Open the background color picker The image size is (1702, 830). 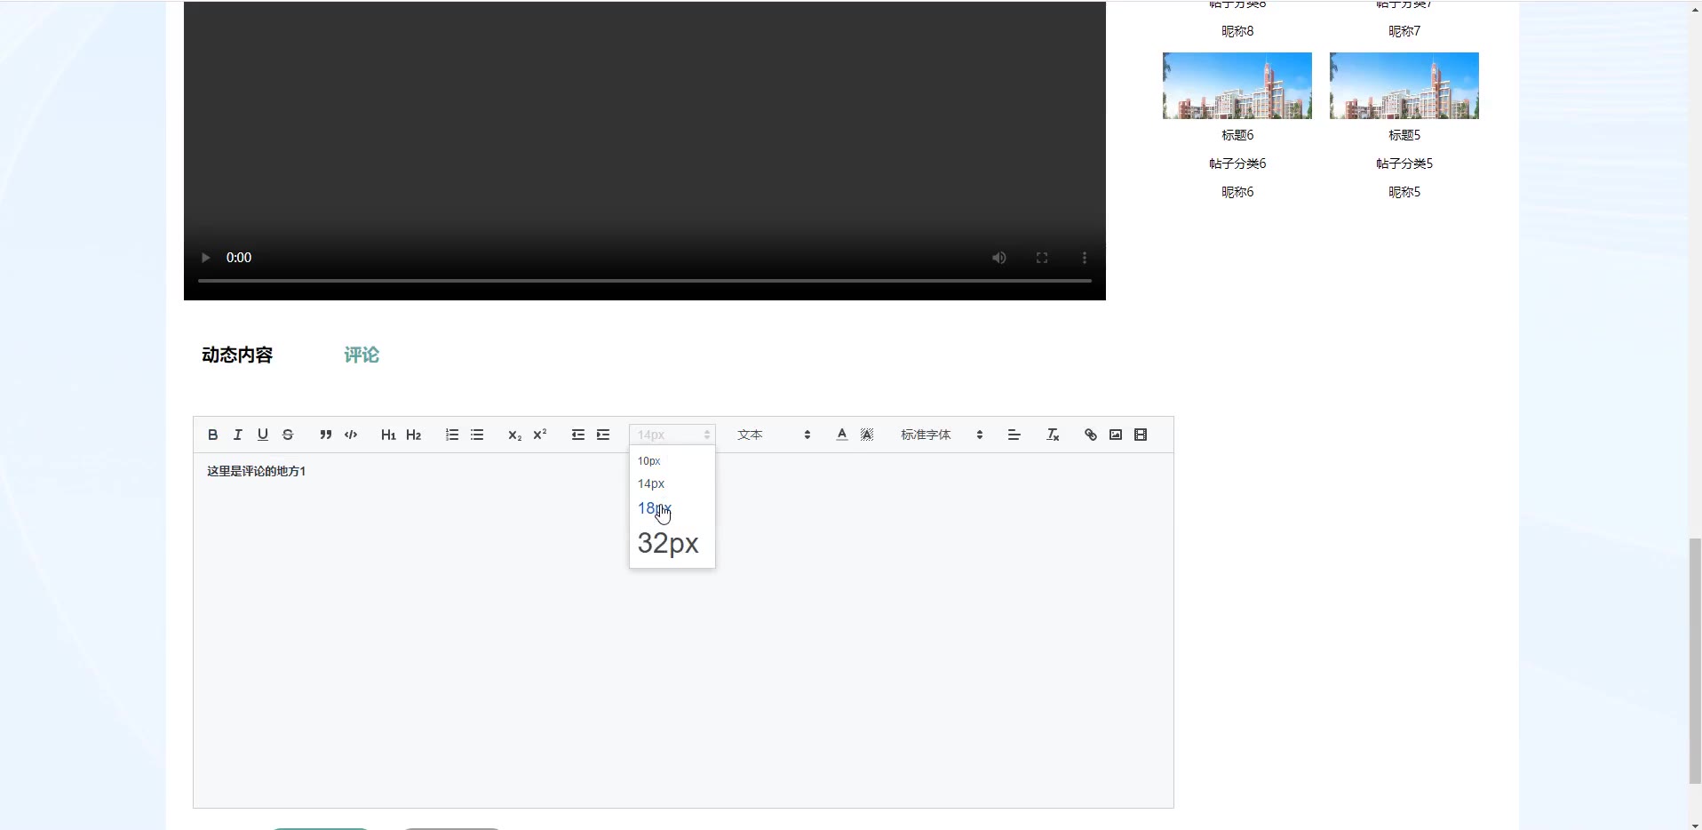(x=867, y=435)
